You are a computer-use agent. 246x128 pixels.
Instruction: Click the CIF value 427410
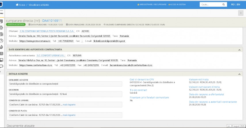85,31
